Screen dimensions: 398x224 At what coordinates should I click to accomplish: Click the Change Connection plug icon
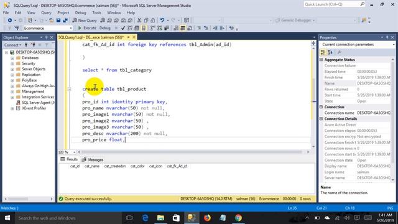(x=17, y=28)
